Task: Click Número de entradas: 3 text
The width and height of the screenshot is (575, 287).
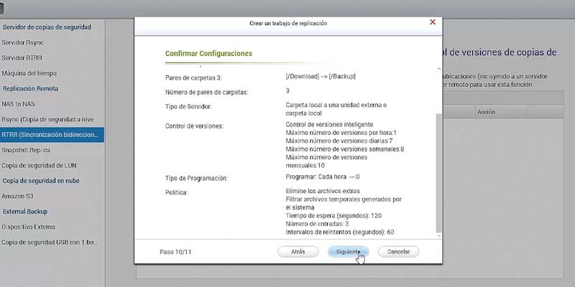Action: point(317,224)
